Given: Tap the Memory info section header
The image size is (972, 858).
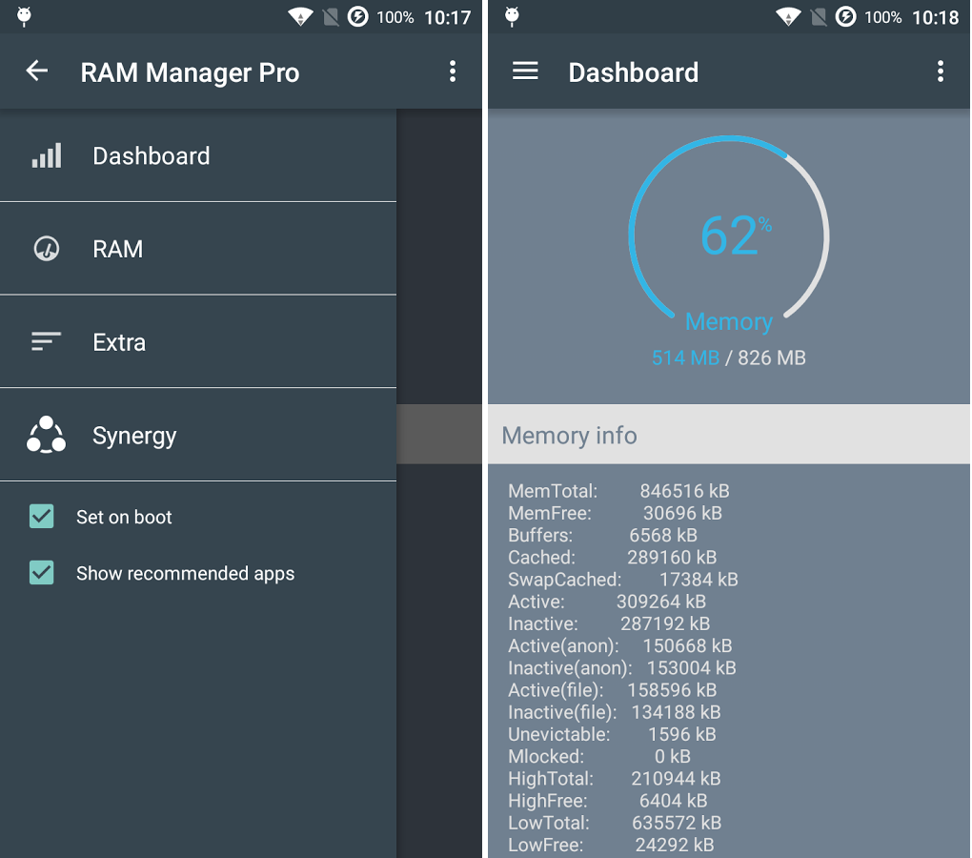Looking at the screenshot, I should pos(729,435).
